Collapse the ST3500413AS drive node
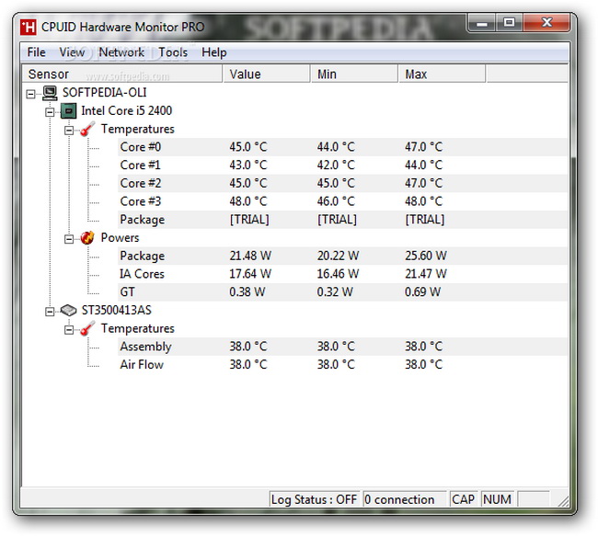Screen dimensions: 598x536 tap(50, 312)
